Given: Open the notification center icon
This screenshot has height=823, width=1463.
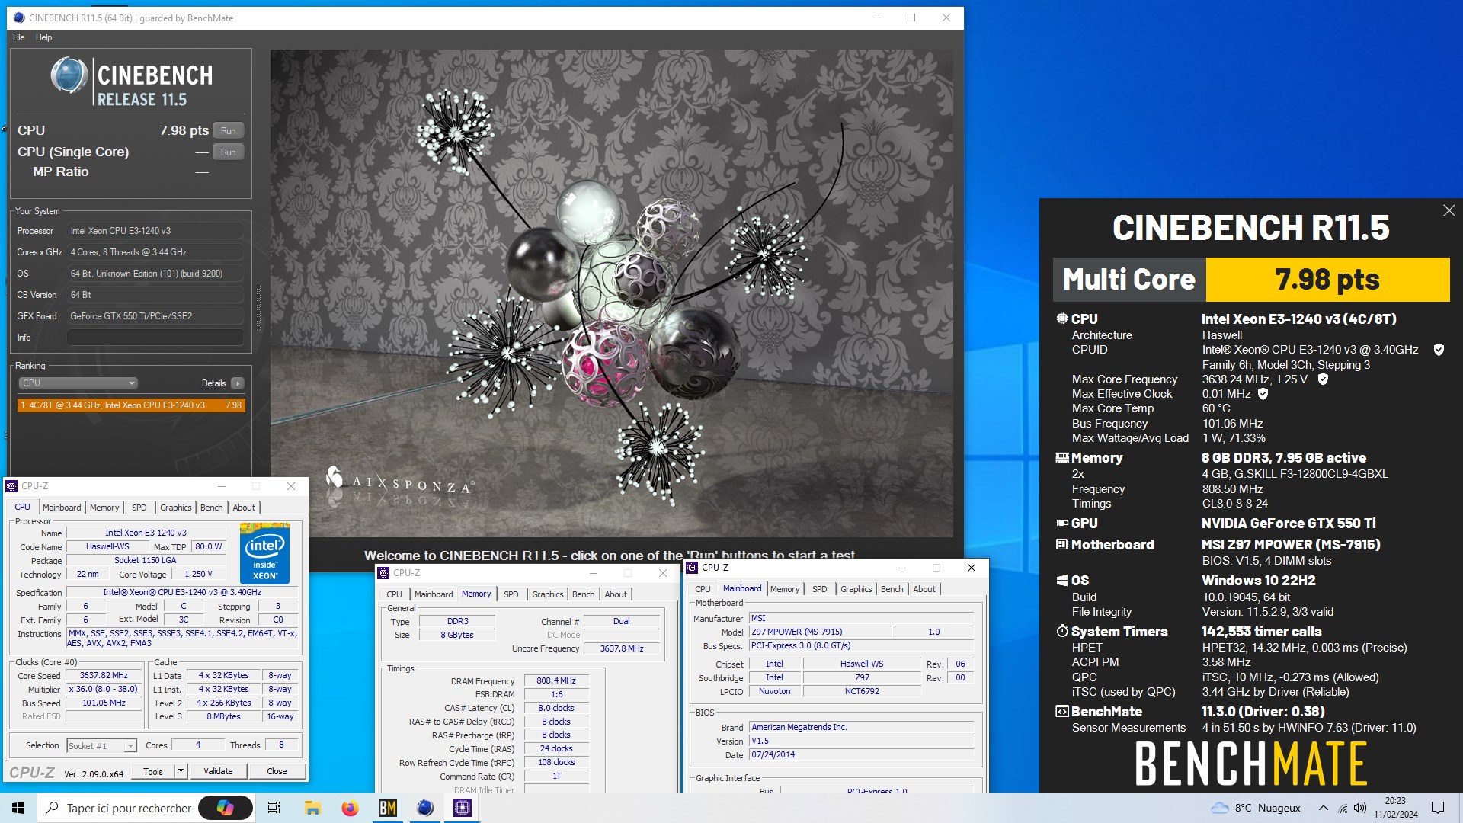Looking at the screenshot, I should (1438, 808).
